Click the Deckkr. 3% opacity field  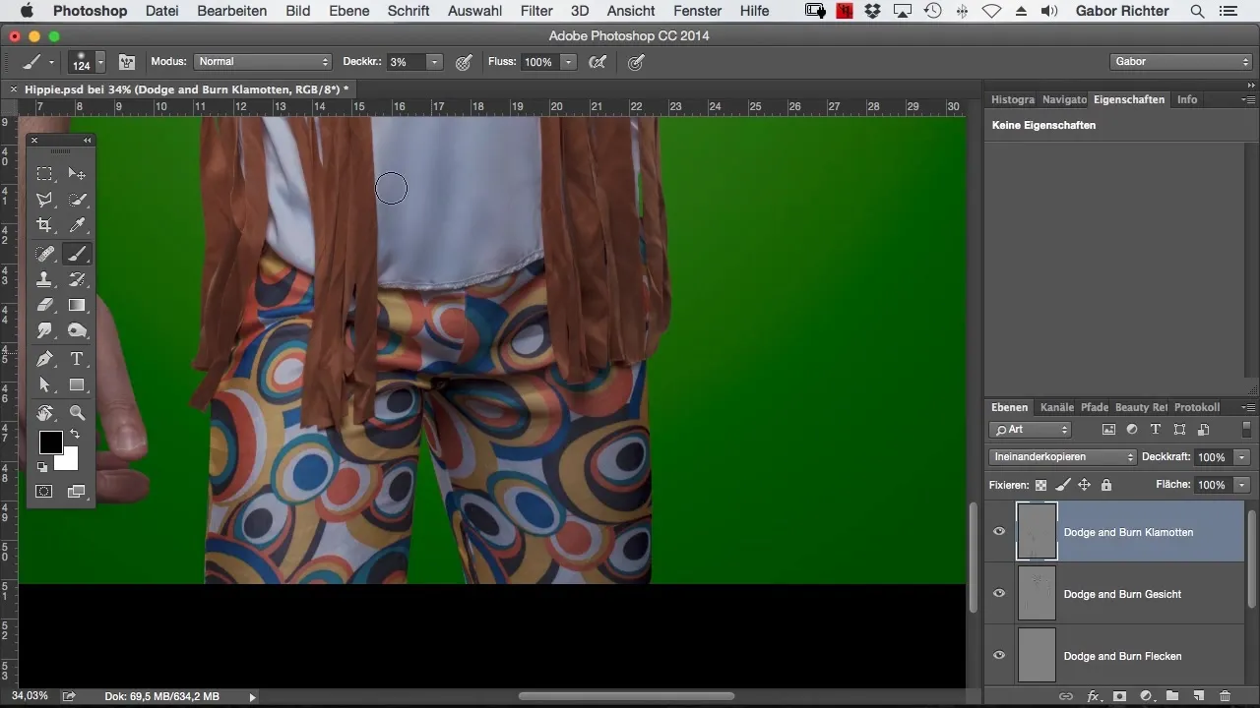(406, 62)
